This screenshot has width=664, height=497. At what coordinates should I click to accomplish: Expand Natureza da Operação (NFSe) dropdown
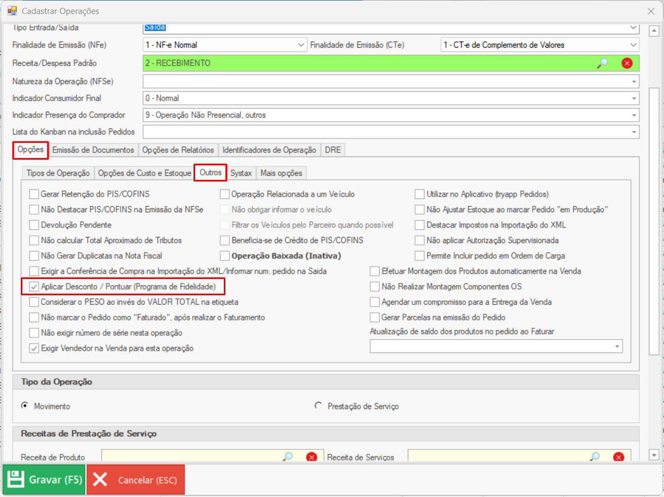coord(634,81)
